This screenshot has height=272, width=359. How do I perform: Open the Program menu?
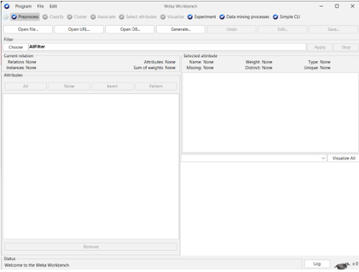coord(24,7)
